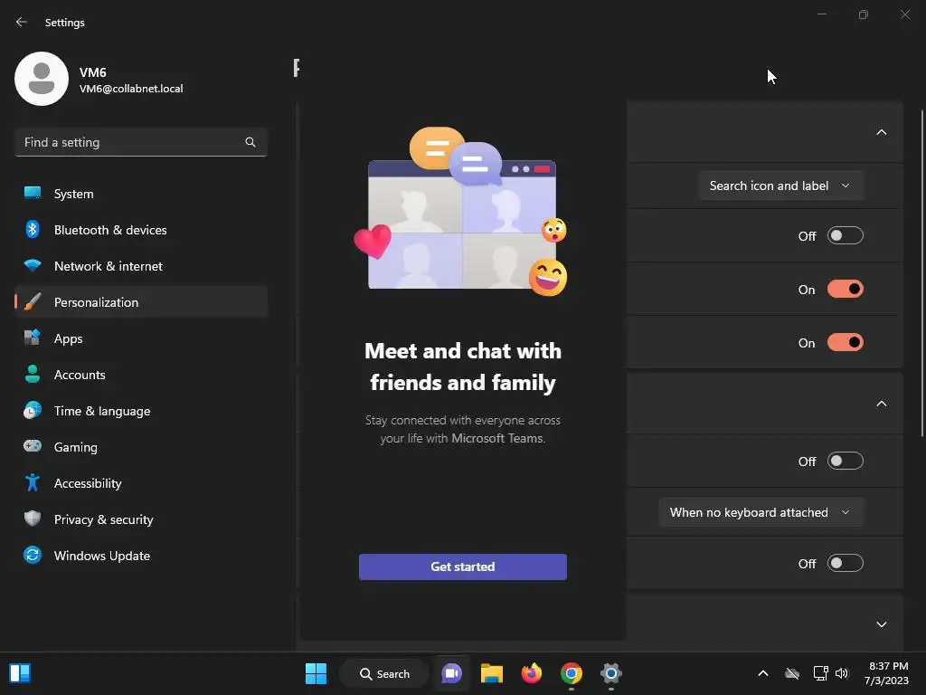Click the Privacy shield icon

pyautogui.click(x=33, y=519)
